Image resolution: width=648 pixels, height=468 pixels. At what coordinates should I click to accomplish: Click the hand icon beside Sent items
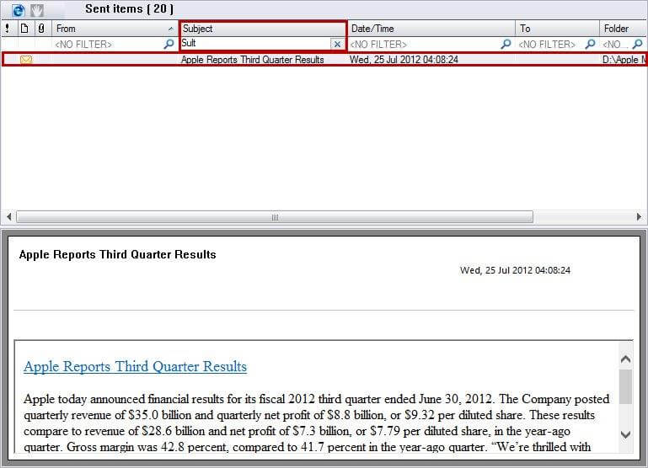pyautogui.click(x=37, y=10)
